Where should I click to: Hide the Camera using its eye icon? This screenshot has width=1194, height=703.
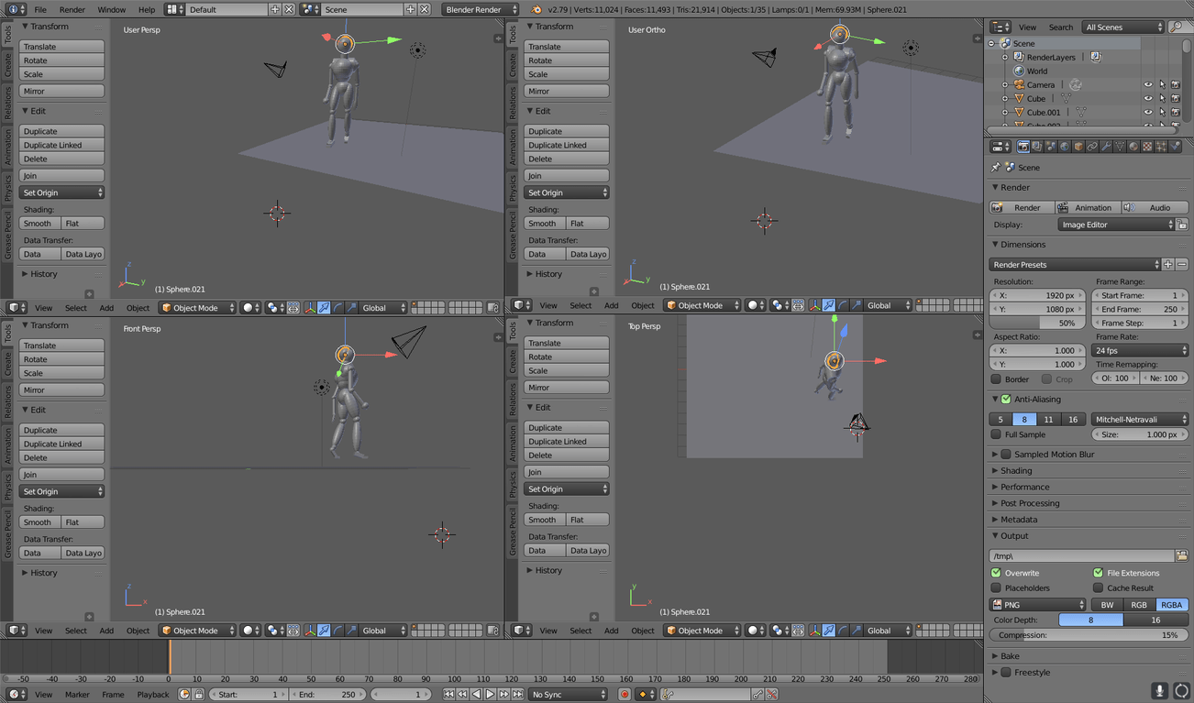click(1147, 85)
